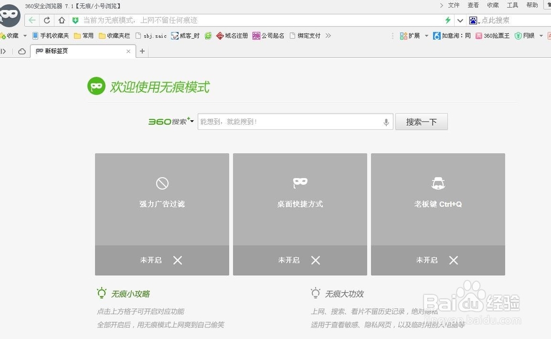Enable the 老板键 Ctrl+Q tile
Image resolution: width=551 pixels, height=339 pixels.
[438, 214]
